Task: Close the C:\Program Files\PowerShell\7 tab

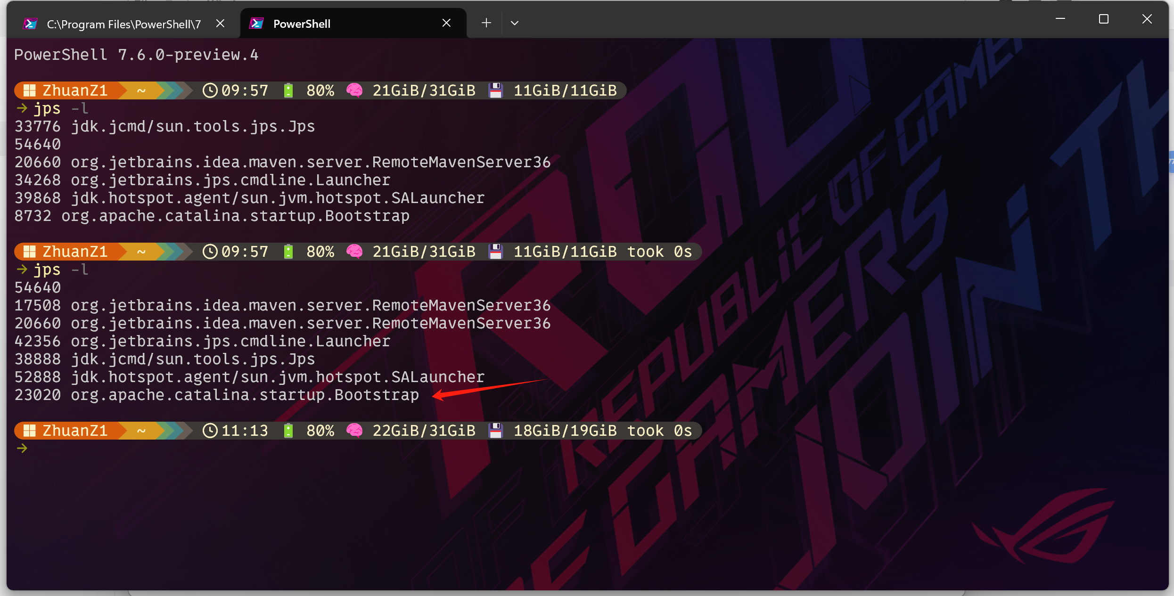Action: click(220, 24)
